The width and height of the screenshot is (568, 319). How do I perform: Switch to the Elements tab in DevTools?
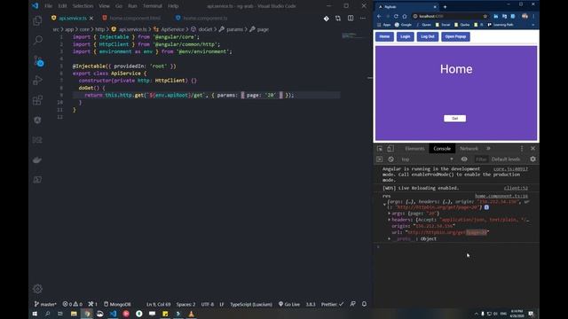pyautogui.click(x=414, y=149)
